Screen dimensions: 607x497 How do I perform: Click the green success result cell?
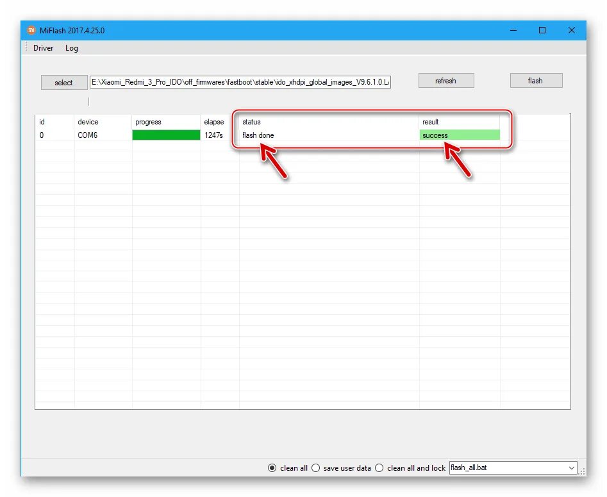click(x=460, y=135)
